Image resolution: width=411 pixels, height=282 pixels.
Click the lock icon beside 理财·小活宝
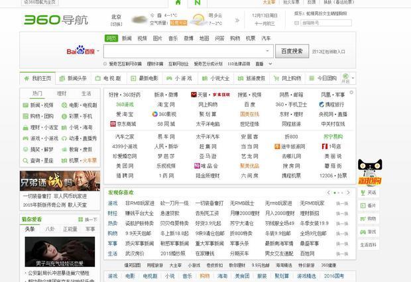tap(25, 128)
